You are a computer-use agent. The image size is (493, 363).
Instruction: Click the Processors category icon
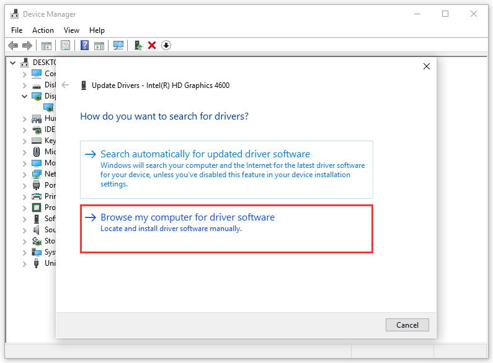(x=37, y=208)
